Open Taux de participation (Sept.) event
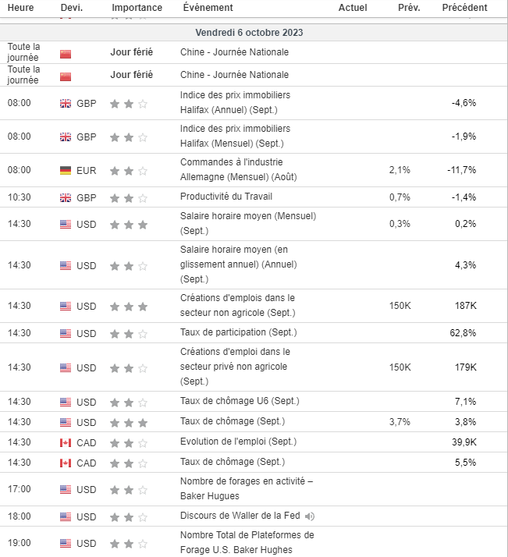The image size is (508, 557). point(238,333)
